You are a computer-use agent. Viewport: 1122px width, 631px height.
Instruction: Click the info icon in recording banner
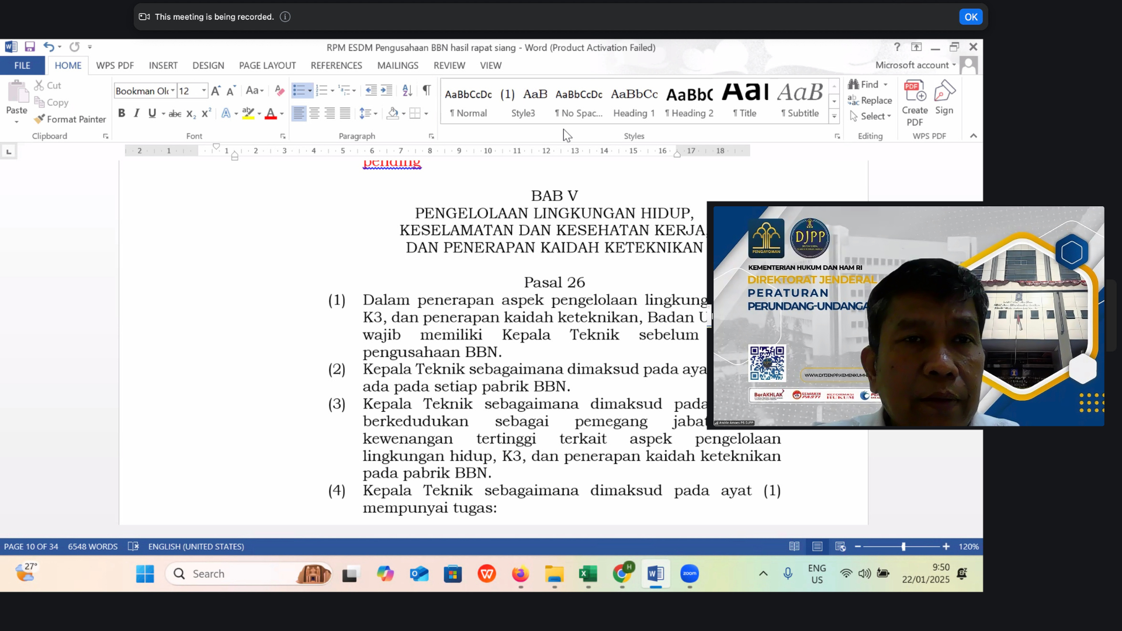(285, 17)
